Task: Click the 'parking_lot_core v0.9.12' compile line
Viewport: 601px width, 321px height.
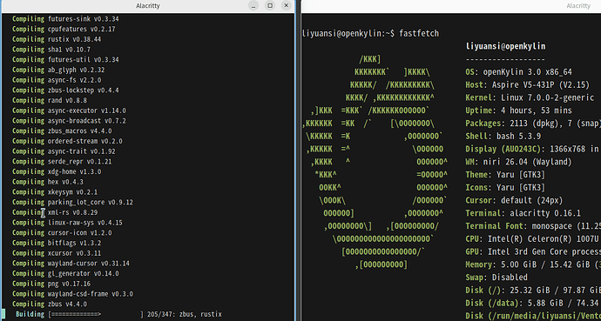Action: click(x=73, y=202)
